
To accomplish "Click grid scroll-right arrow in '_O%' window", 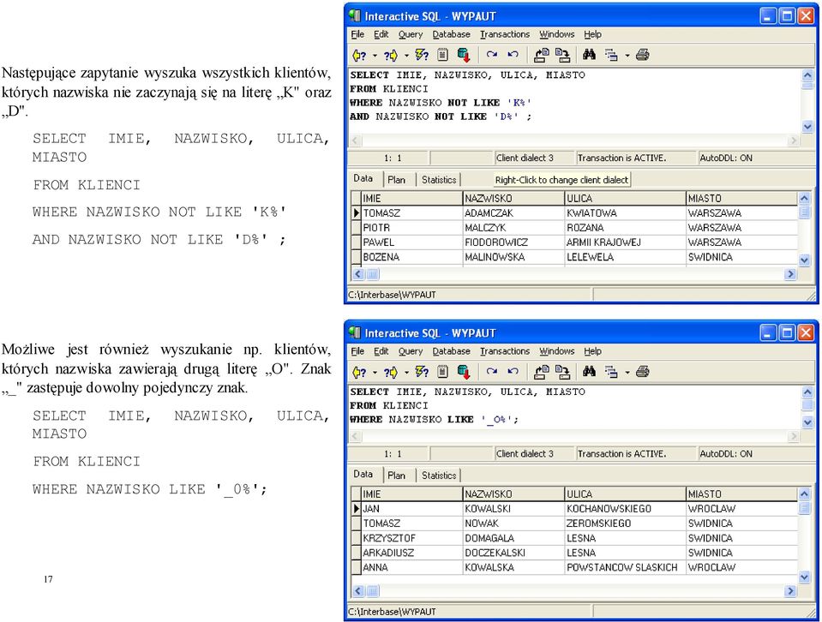I will (x=790, y=591).
